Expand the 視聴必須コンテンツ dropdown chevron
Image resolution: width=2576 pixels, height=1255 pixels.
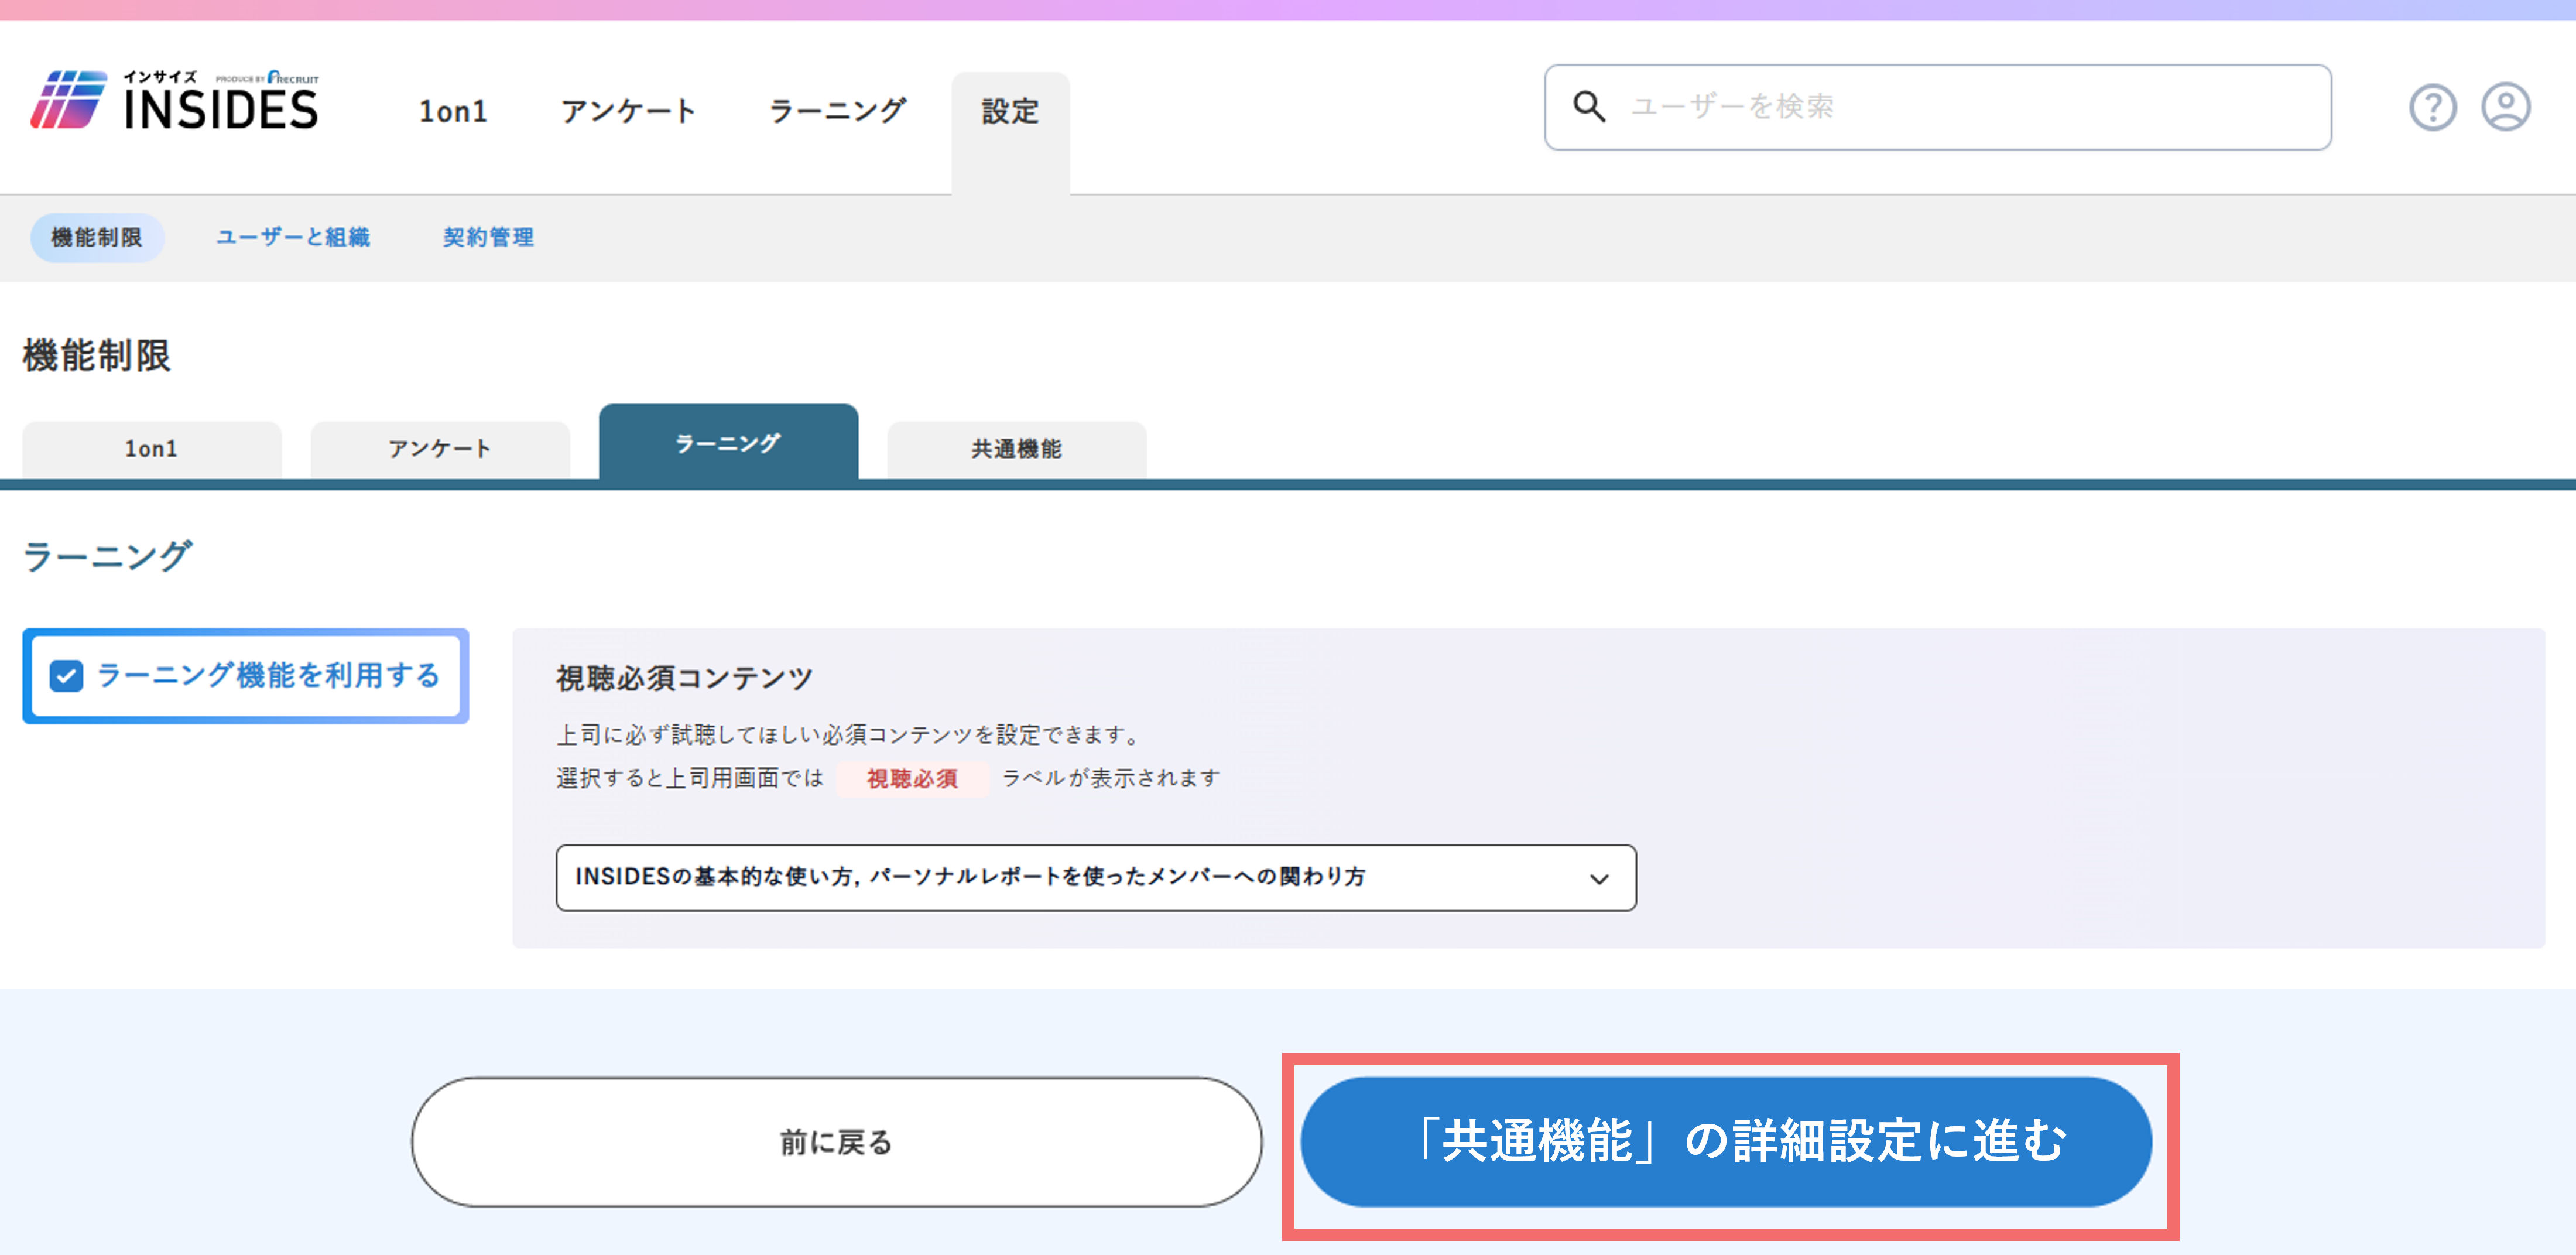click(1599, 879)
